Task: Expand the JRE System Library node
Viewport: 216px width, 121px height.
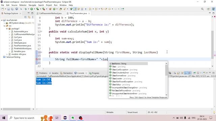Action: coord(4,23)
